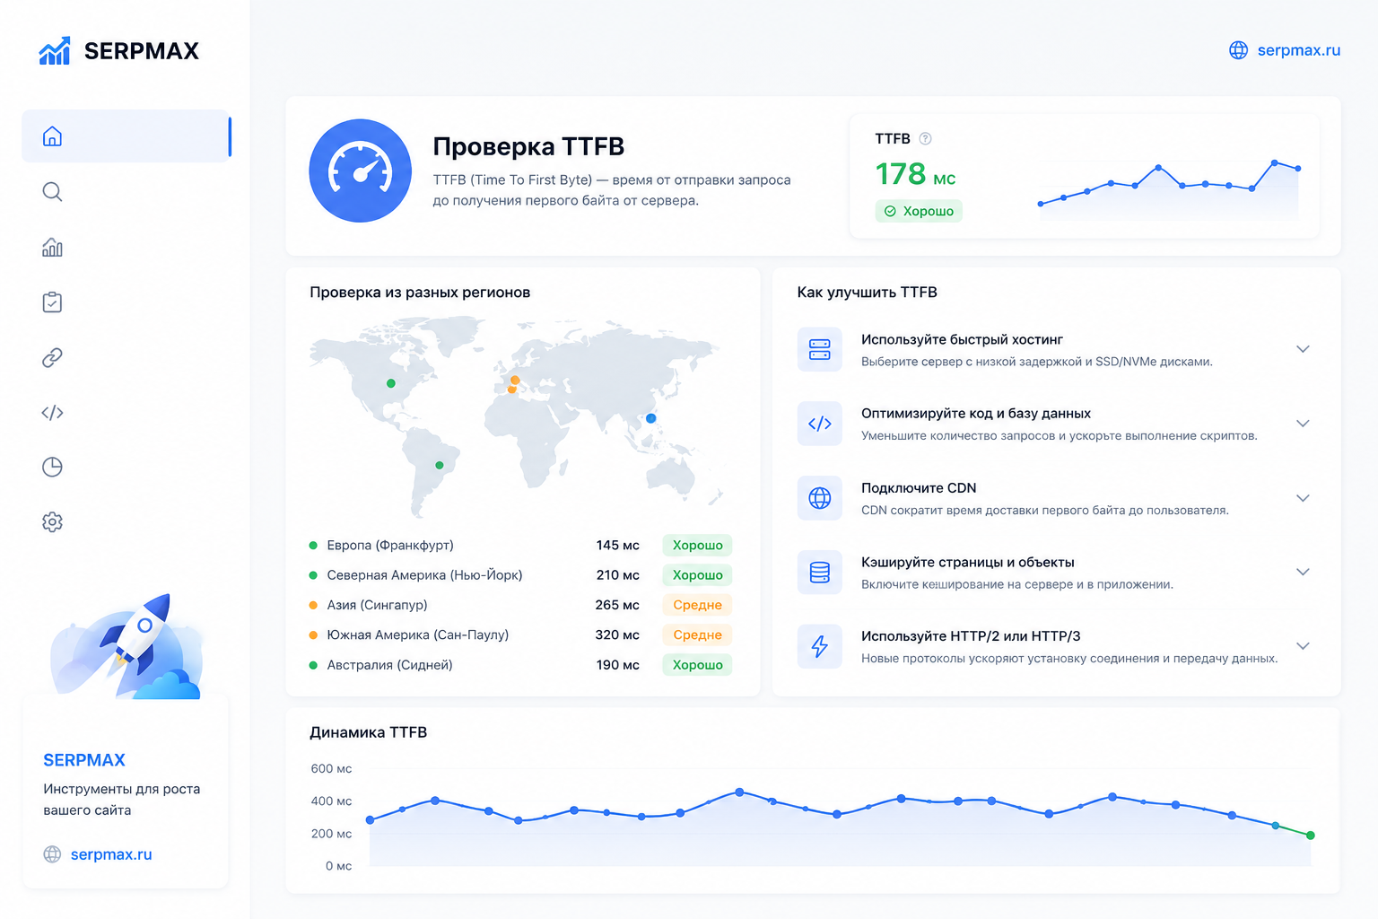The height and width of the screenshot is (919, 1378).
Task: Select the Северная Америка (Нью-Йорк) row
Action: click(520, 575)
